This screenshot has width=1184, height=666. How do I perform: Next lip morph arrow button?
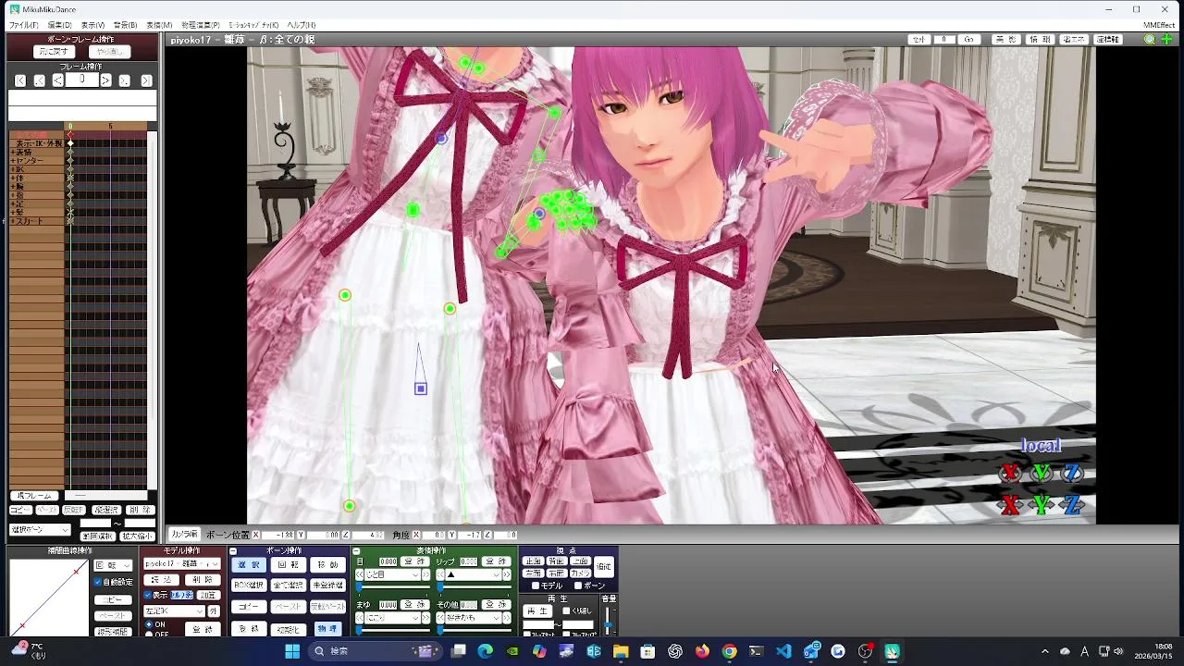(507, 574)
